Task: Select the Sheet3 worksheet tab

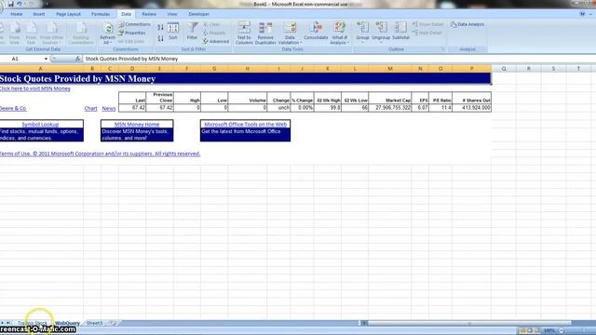Action: tap(94, 323)
